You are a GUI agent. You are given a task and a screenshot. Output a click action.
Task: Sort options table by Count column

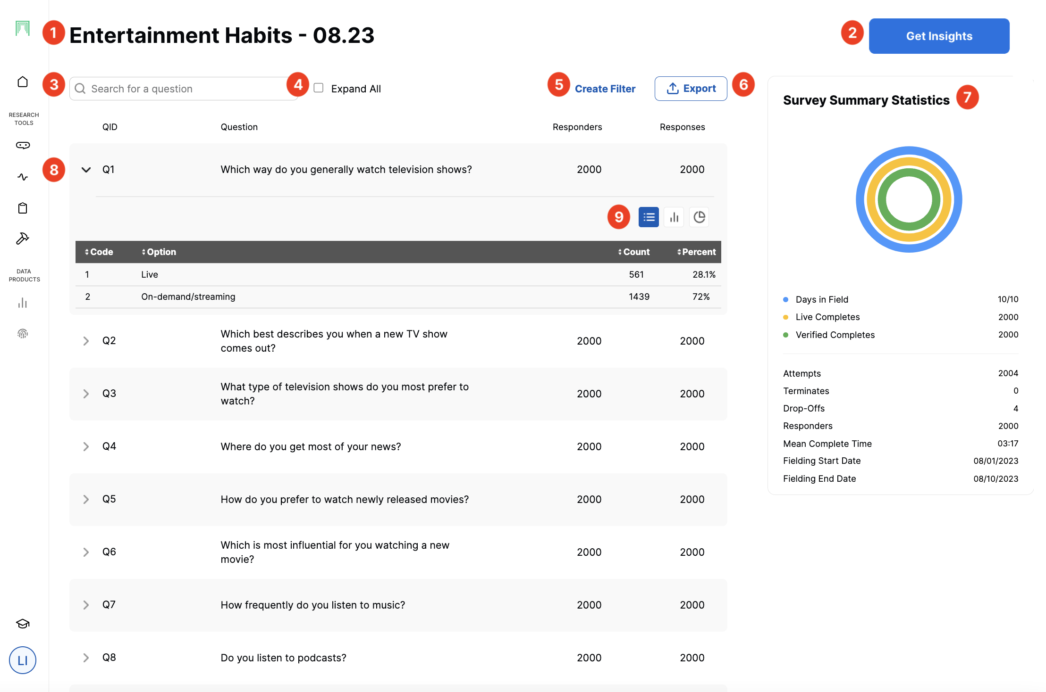click(x=633, y=252)
